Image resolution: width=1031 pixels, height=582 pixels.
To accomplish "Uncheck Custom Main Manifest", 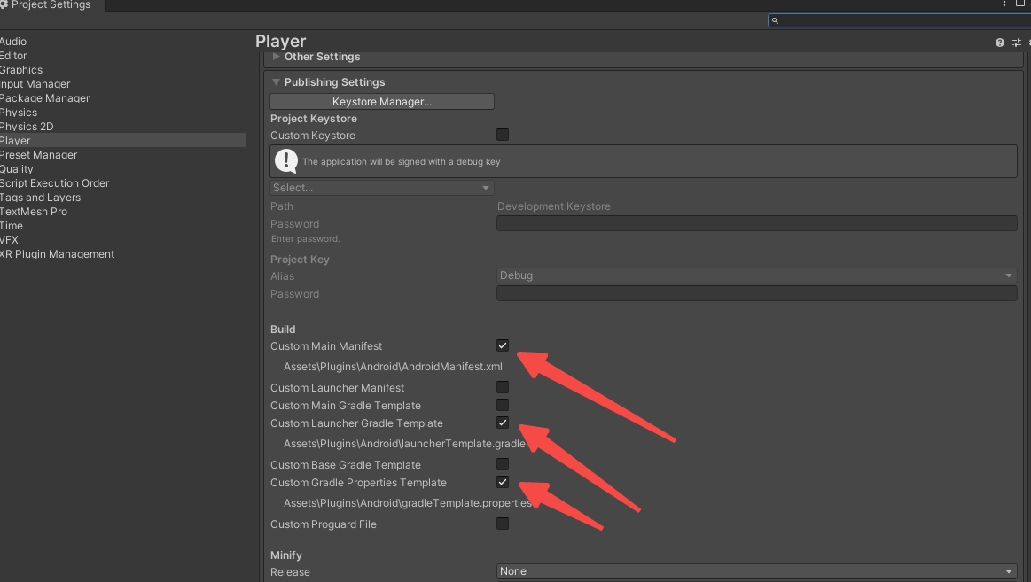I will (503, 345).
